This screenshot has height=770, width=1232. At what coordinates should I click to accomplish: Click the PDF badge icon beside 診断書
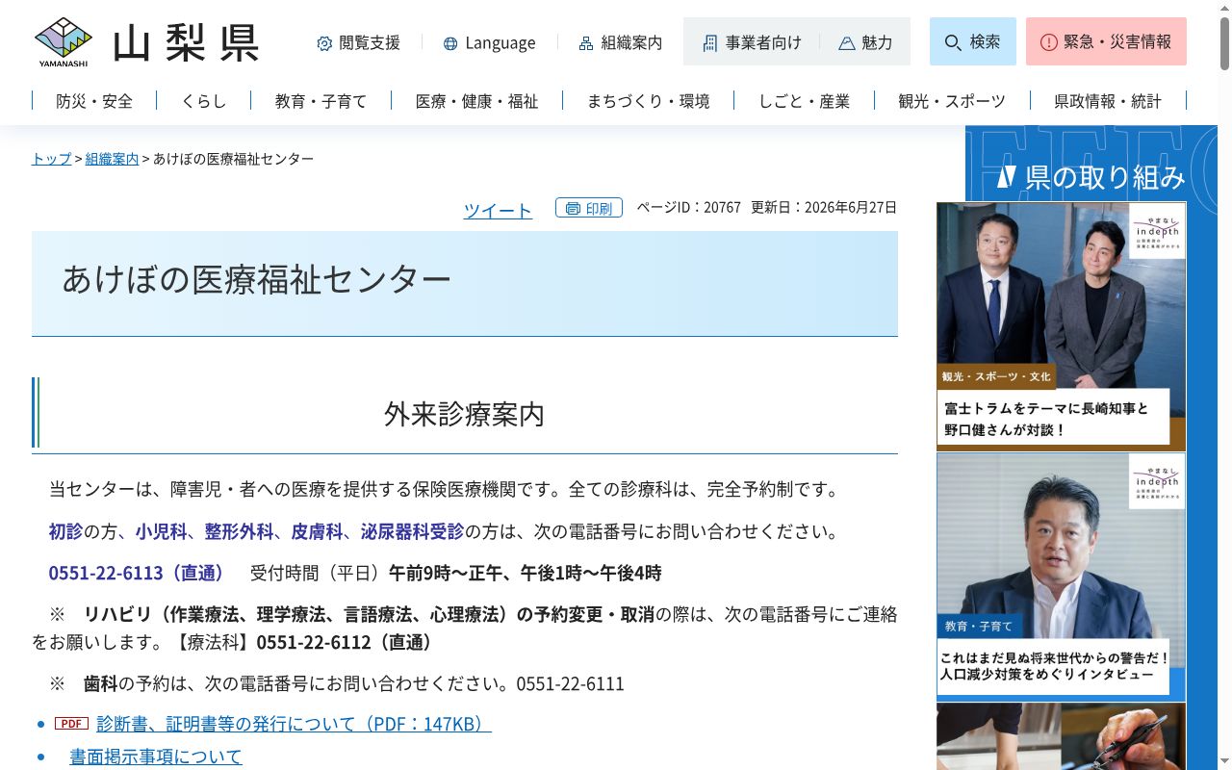[x=71, y=724]
